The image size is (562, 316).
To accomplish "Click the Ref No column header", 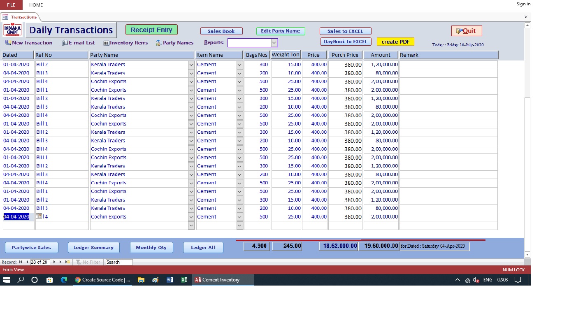I will pyautogui.click(x=61, y=55).
